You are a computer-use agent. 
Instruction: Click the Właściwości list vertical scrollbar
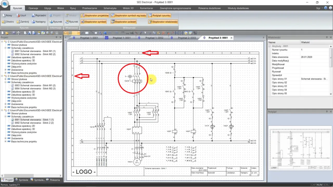pyautogui.click(x=331, y=70)
